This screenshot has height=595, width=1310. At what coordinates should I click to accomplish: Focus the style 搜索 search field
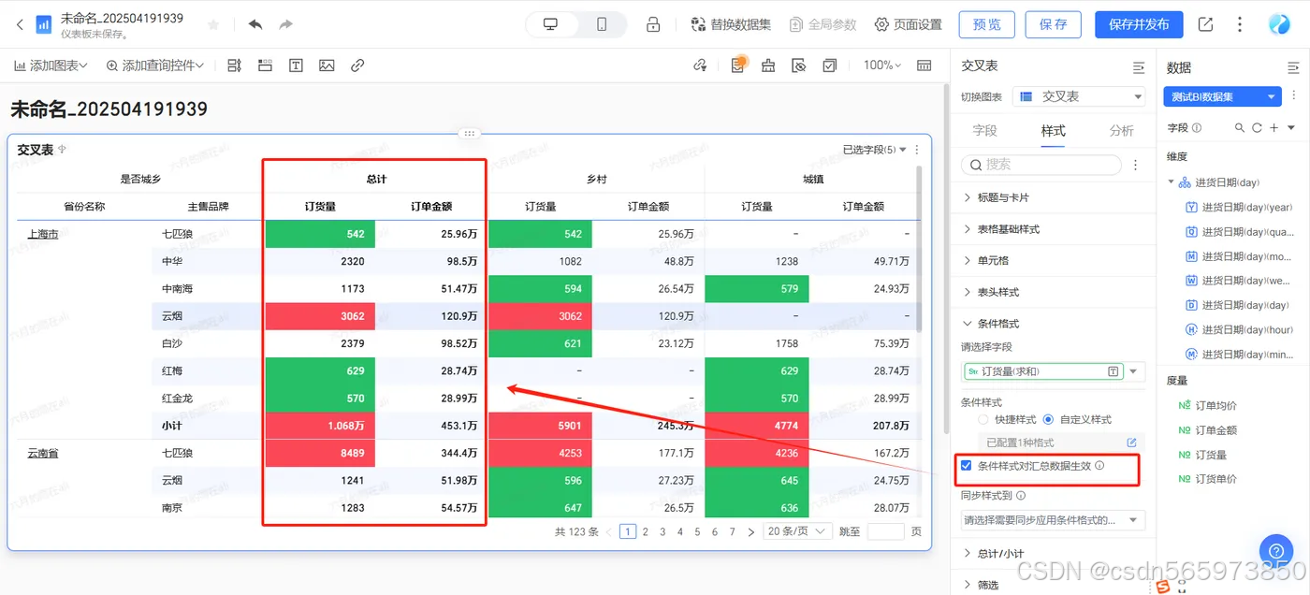1041,165
